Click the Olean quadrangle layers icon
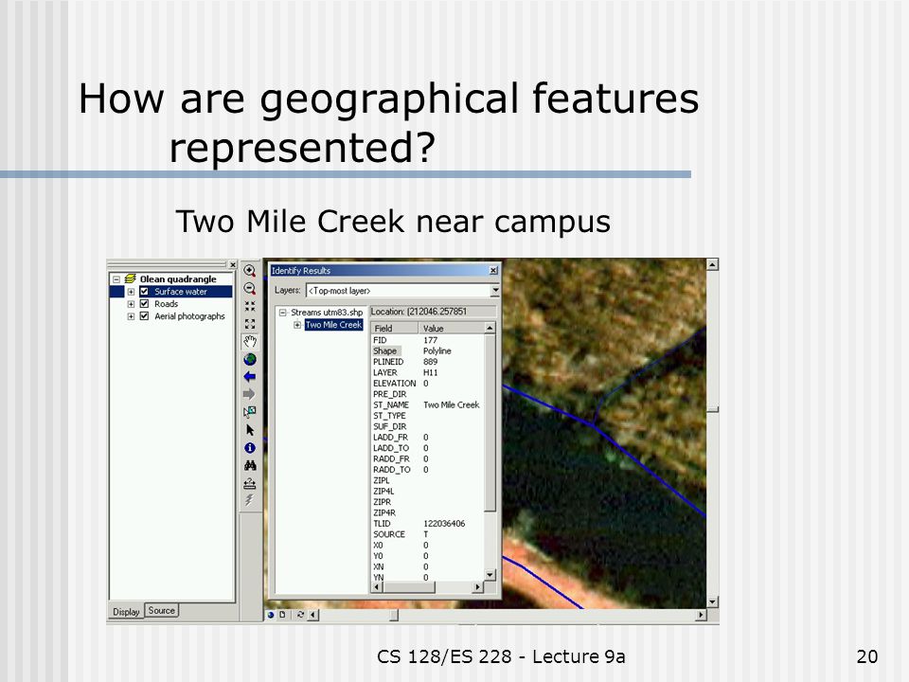The height and width of the screenshot is (682, 909). (131, 278)
